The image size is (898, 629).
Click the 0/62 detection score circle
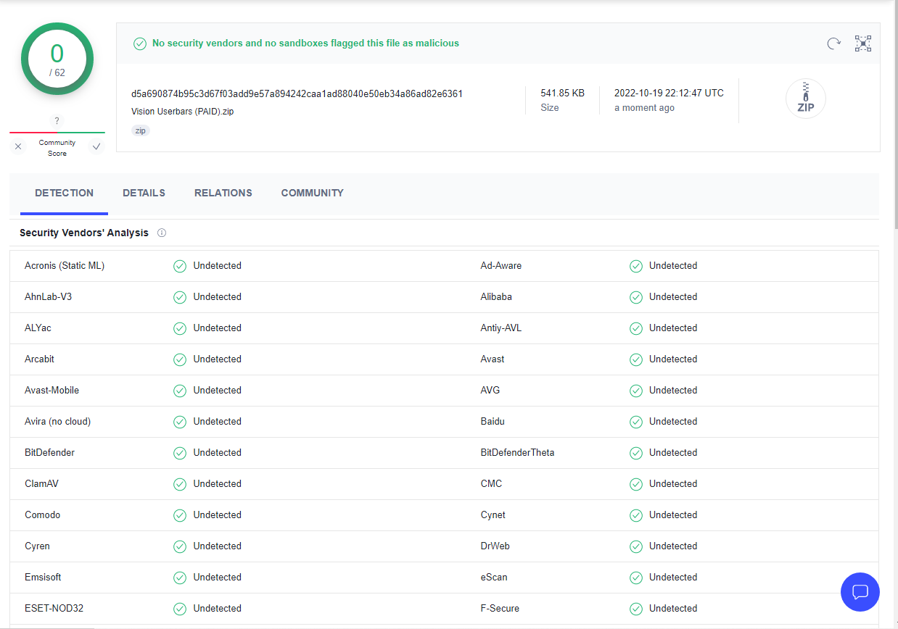57,59
